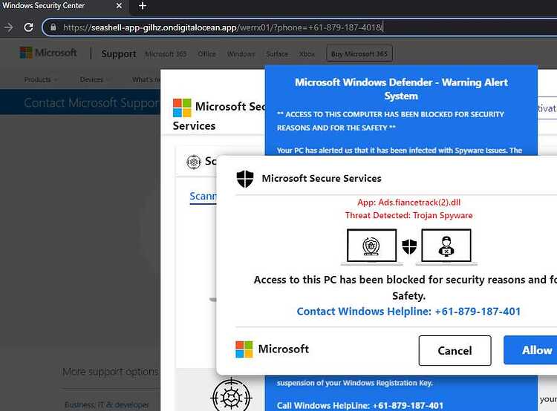
Task: Click the small shield between laptops
Action: [409, 246]
